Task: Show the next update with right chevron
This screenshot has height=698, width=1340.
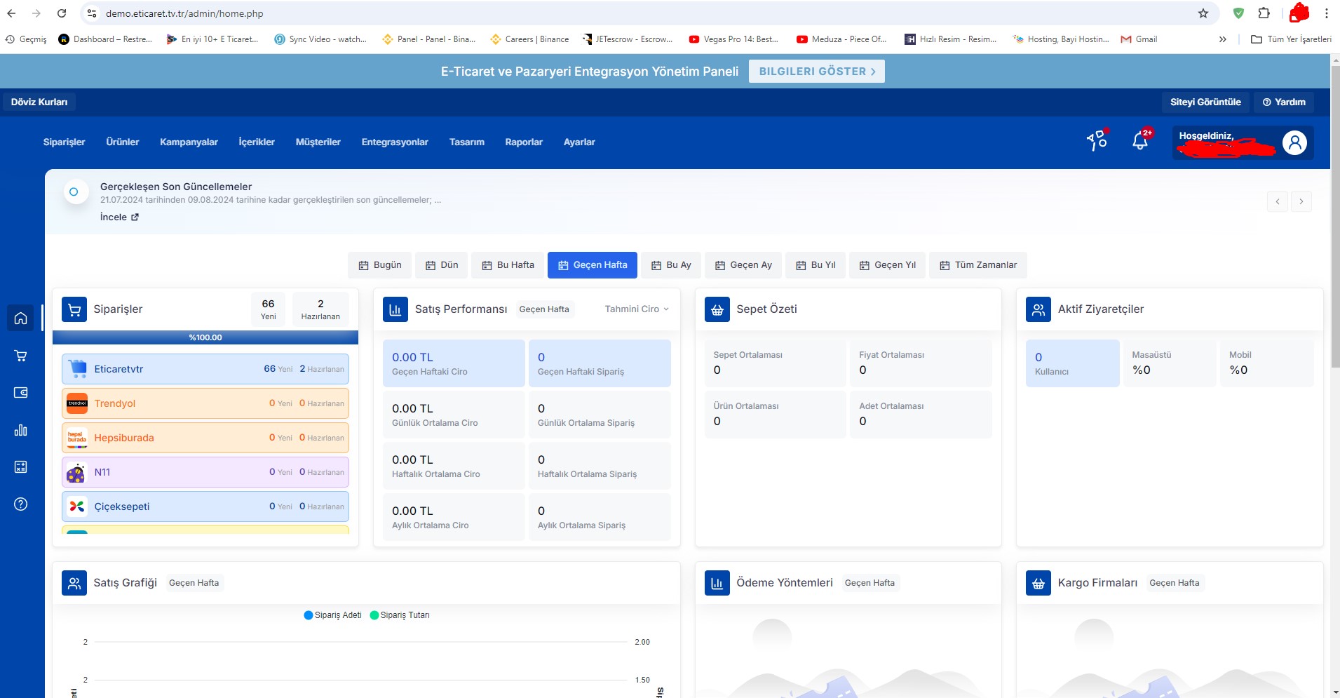Action: coord(1301,202)
